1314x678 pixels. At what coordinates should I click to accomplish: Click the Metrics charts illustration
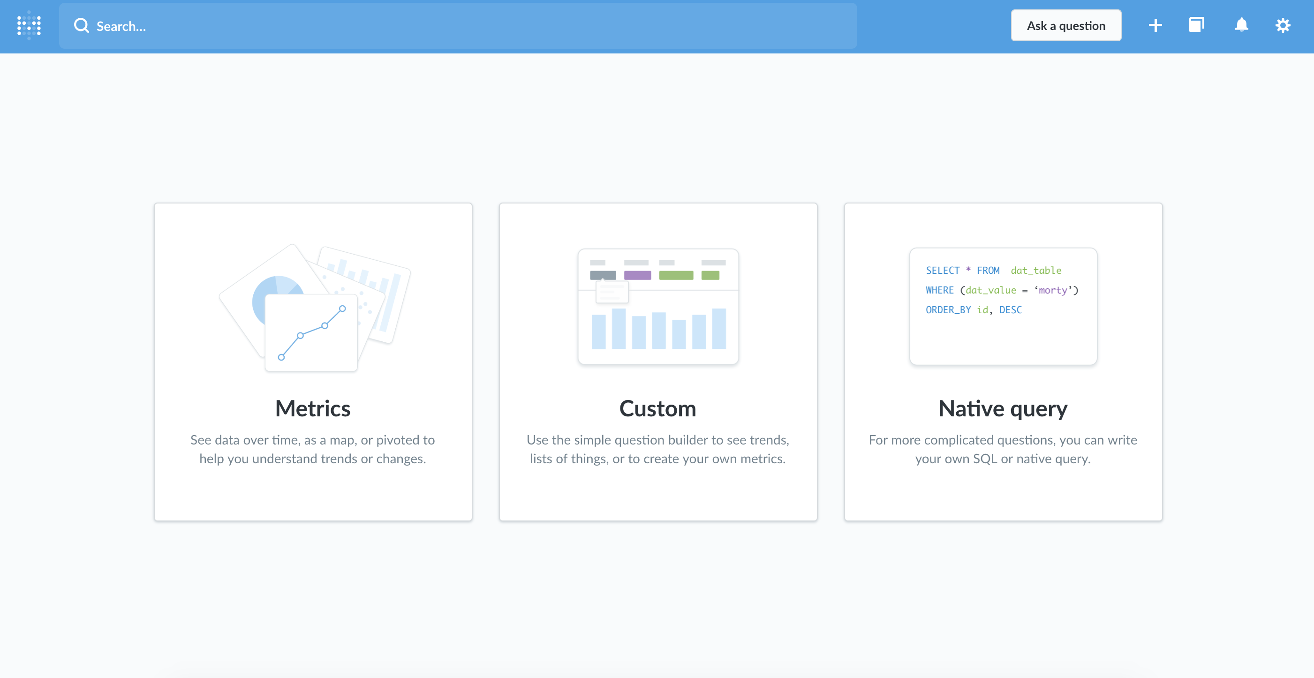coord(314,308)
